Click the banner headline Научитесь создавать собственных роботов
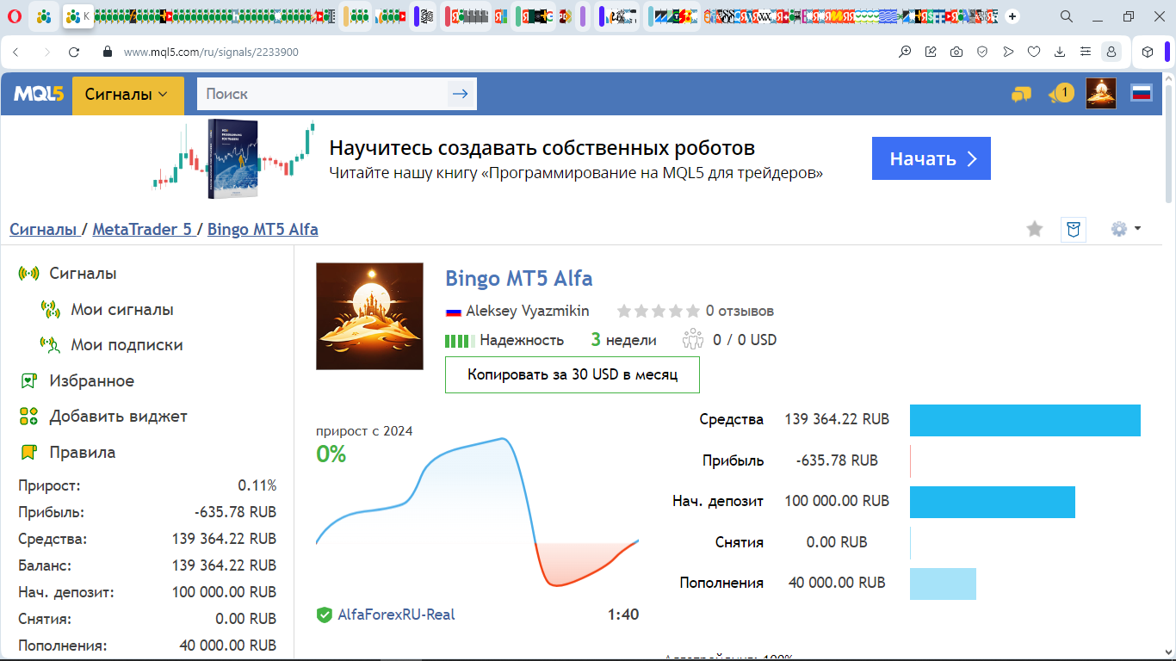Screen dimensions: 1176x661 (542, 148)
